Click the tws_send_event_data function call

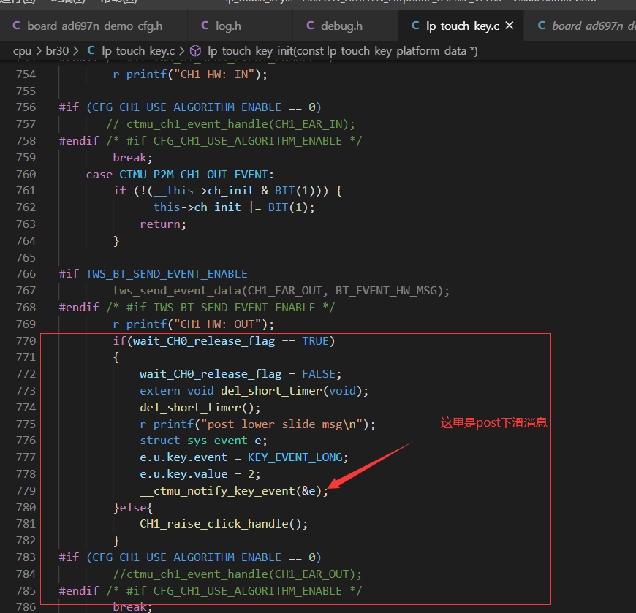coord(177,291)
